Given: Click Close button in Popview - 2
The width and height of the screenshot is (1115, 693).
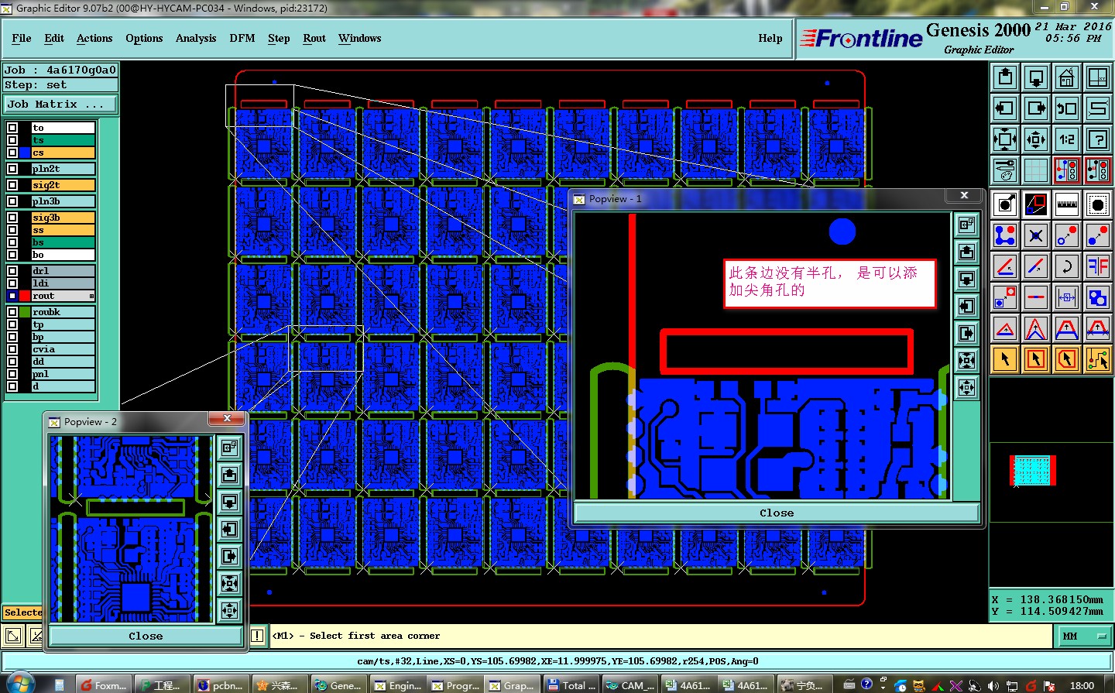Looking at the screenshot, I should tap(146, 636).
